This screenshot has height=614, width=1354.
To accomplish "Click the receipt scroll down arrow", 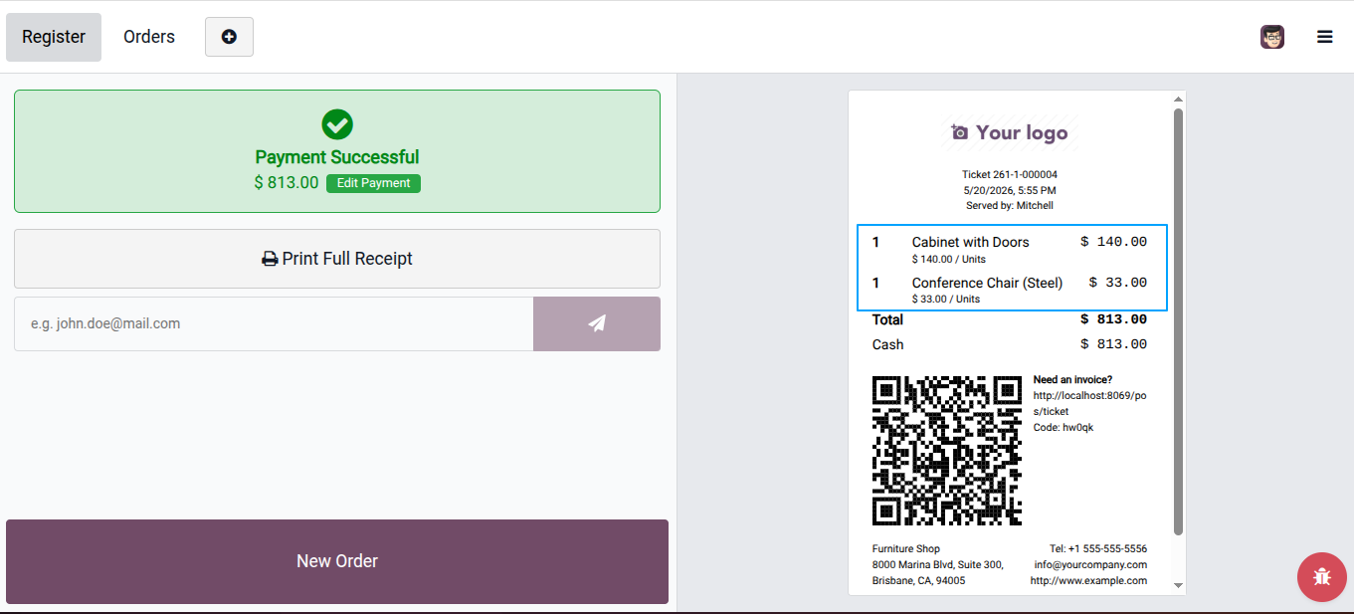I will pos(1178,586).
